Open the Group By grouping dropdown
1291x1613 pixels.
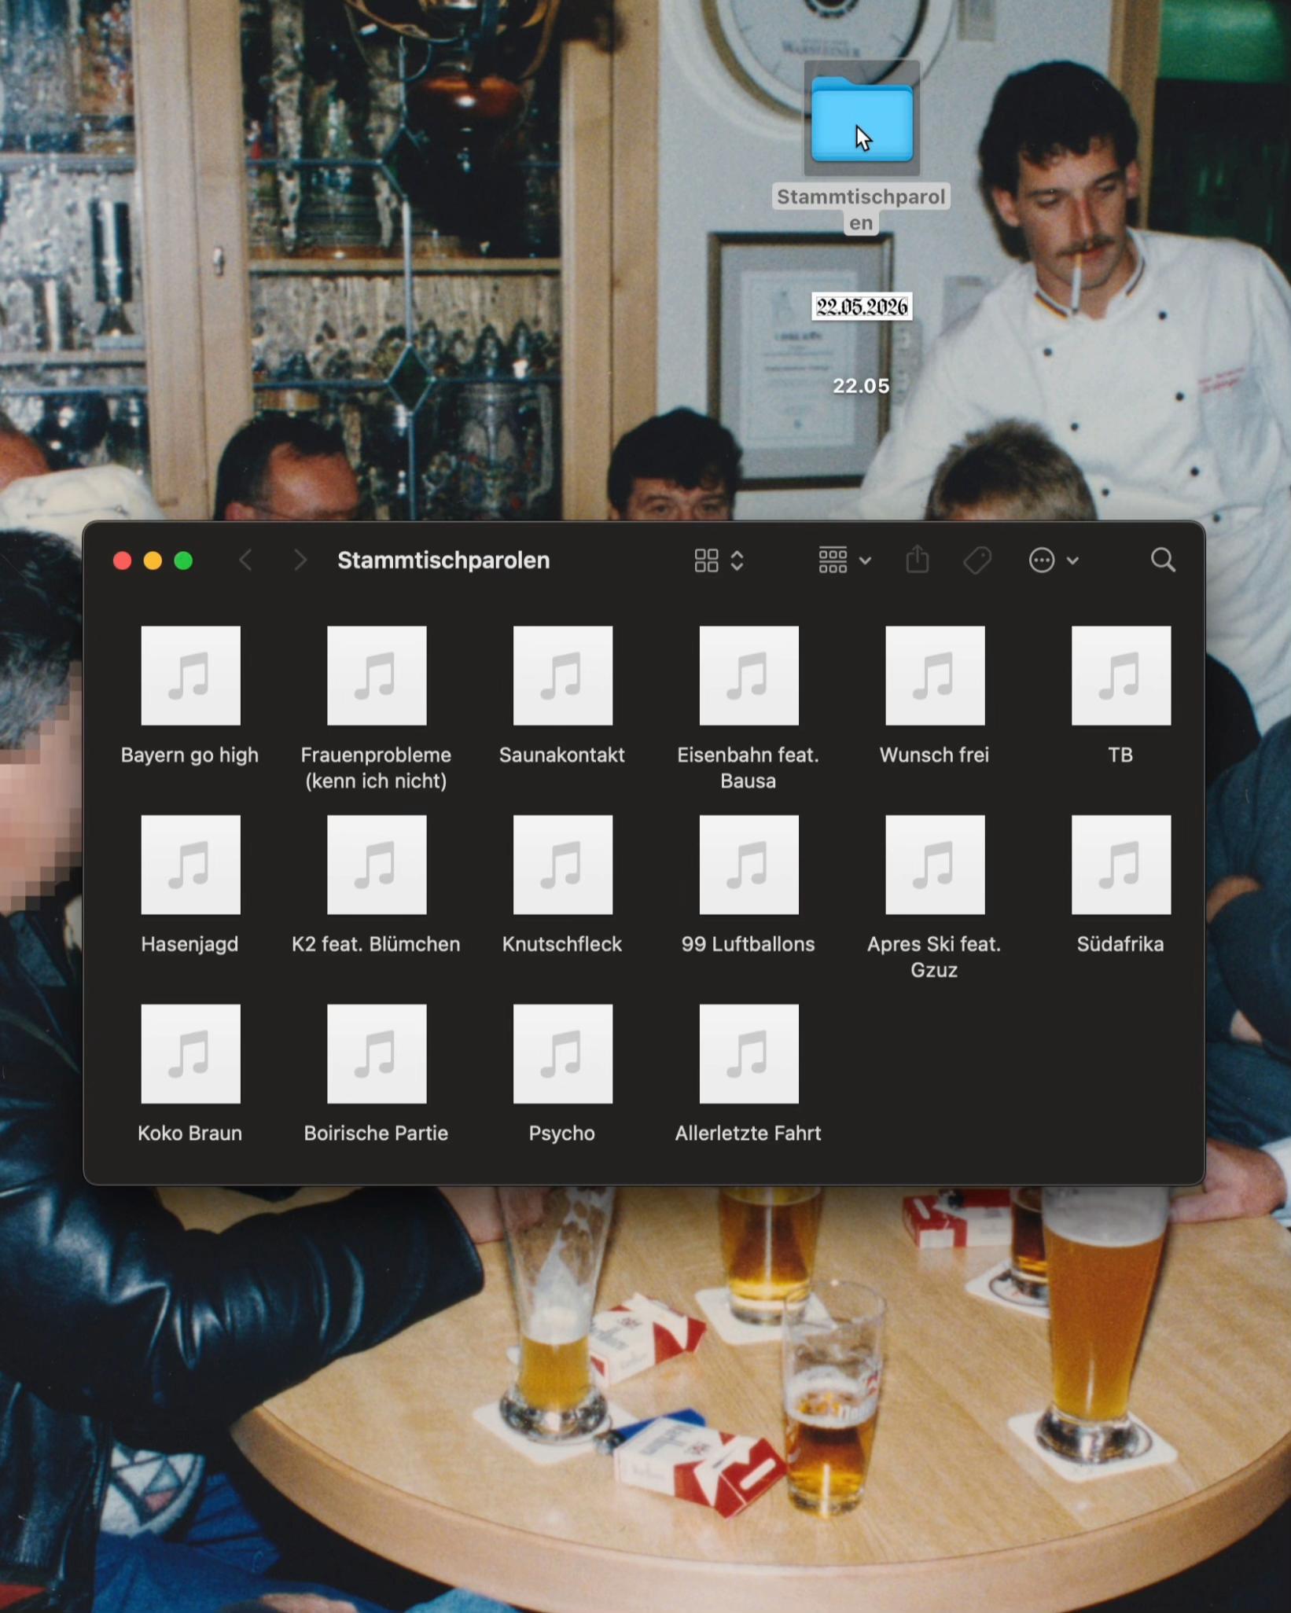tap(844, 560)
